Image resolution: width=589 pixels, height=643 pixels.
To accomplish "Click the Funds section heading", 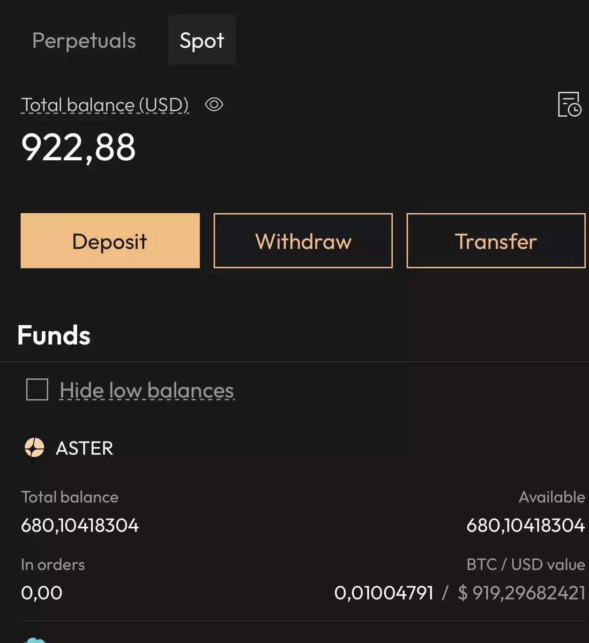I will point(54,335).
